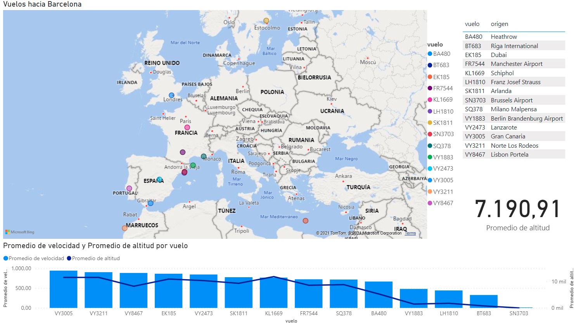This screenshot has height=328, width=576.
Task: Select the Lisbon Portela table row
Action: point(509,154)
